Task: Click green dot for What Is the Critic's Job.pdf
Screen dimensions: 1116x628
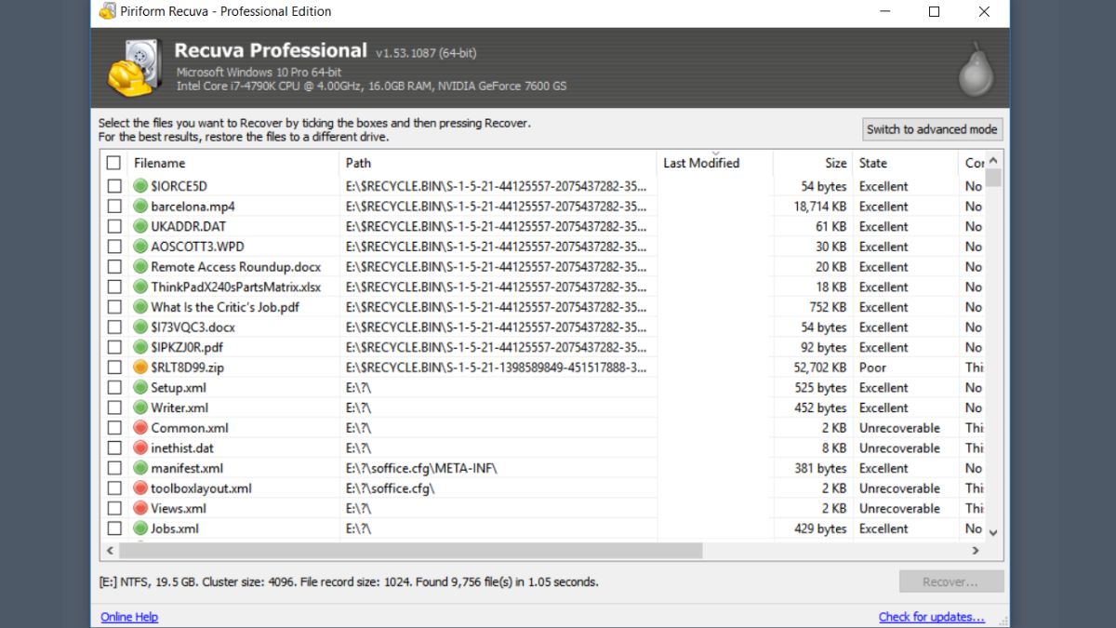Action: click(x=141, y=307)
